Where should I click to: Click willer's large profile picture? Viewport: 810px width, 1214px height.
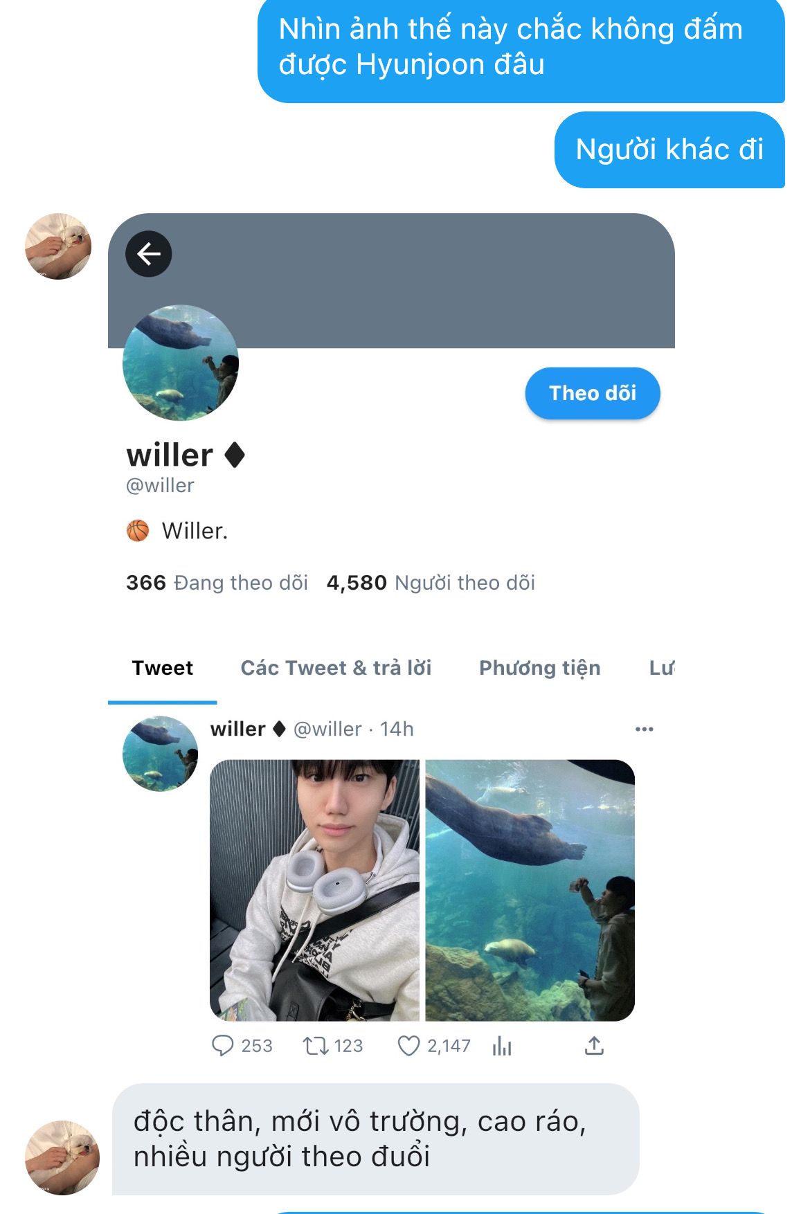click(x=181, y=363)
